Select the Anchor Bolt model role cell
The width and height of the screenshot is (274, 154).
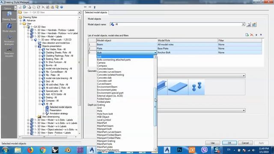pyautogui.click(x=188, y=52)
